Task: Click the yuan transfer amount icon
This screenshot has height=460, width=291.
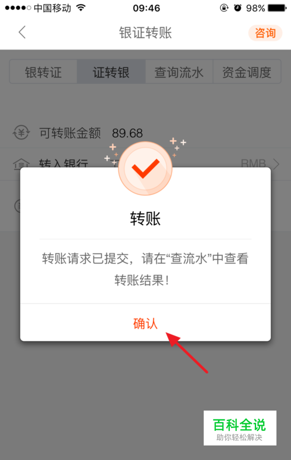Action: [21, 133]
